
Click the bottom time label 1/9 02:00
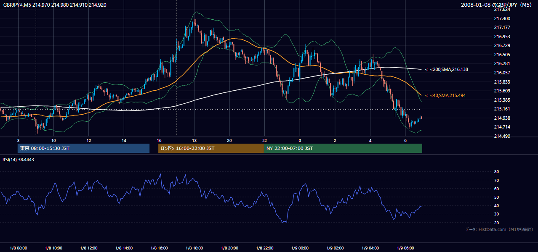pos(335,248)
